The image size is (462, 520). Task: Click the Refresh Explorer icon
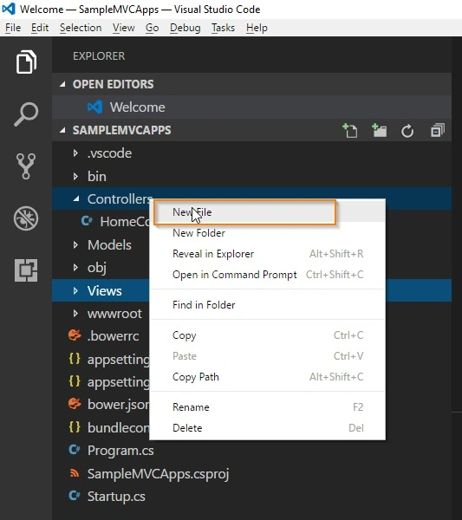coord(407,131)
